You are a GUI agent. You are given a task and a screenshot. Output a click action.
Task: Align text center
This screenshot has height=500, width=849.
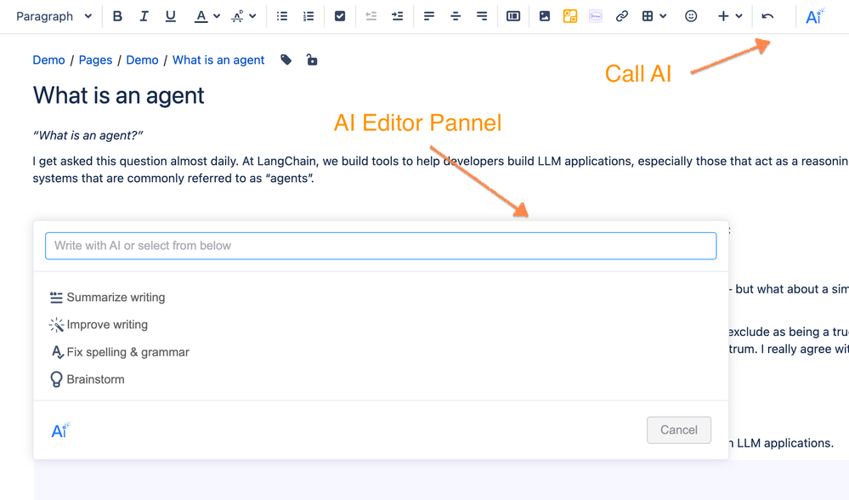click(456, 16)
